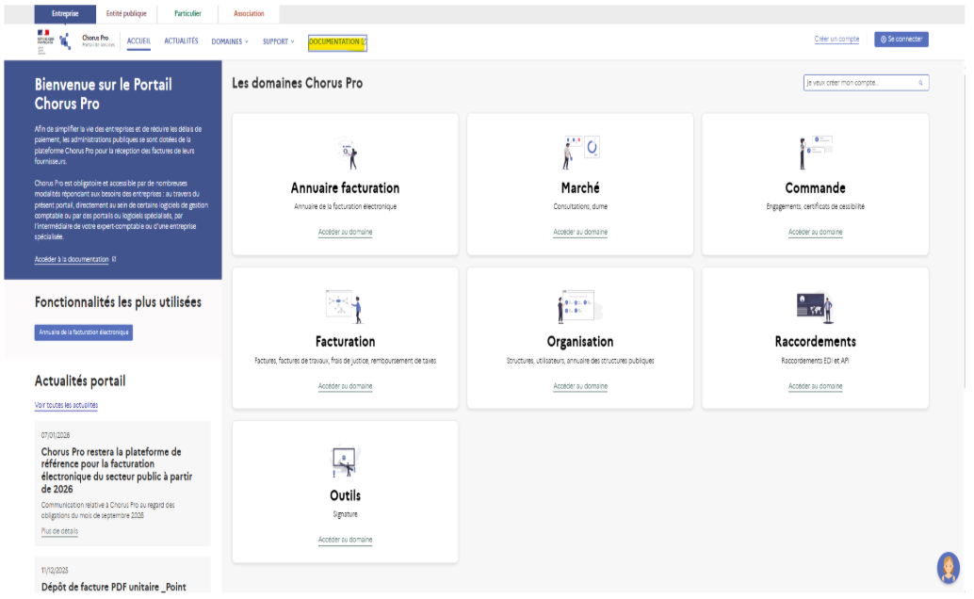The width and height of the screenshot is (974, 599).
Task: Open Accéder au domaine for Facturation
Action: coord(346,386)
